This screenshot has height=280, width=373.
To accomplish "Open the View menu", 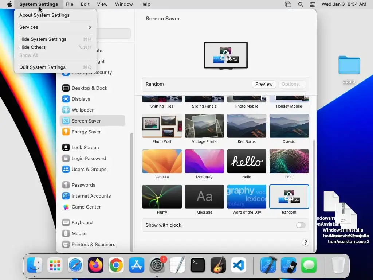I will [x=102, y=4].
